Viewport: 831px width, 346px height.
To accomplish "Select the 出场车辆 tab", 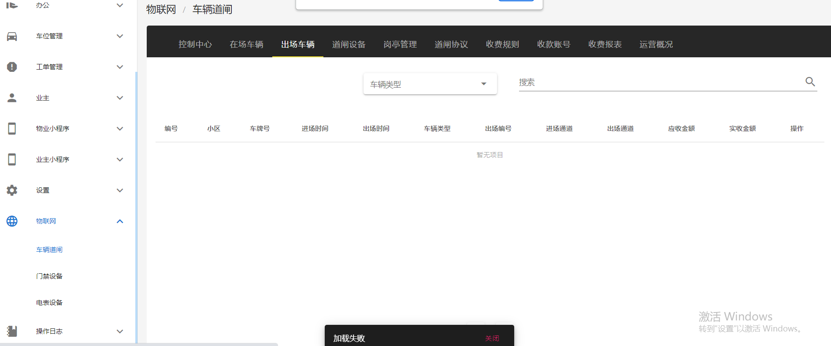I will point(298,44).
